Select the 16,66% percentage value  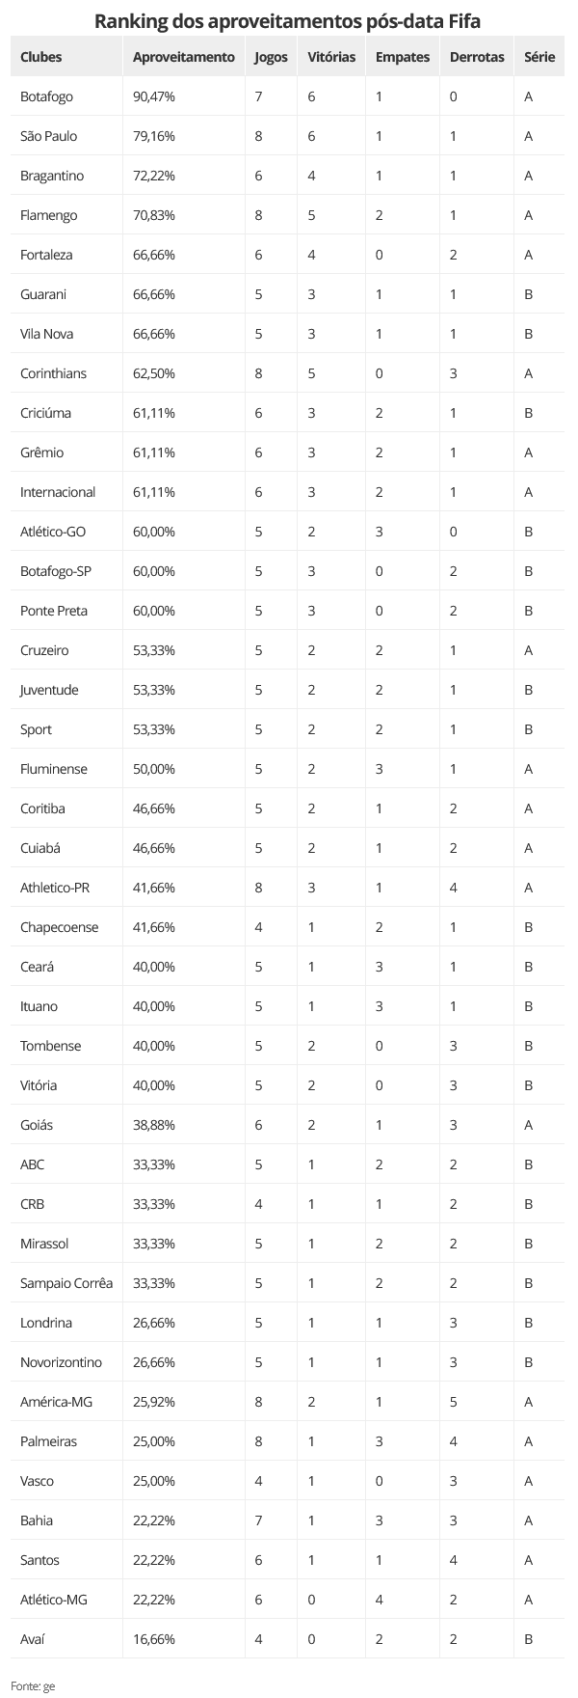[x=154, y=1639]
